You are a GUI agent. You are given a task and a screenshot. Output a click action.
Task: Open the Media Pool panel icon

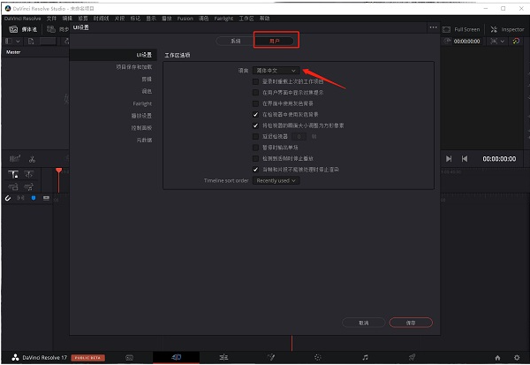[x=13, y=29]
